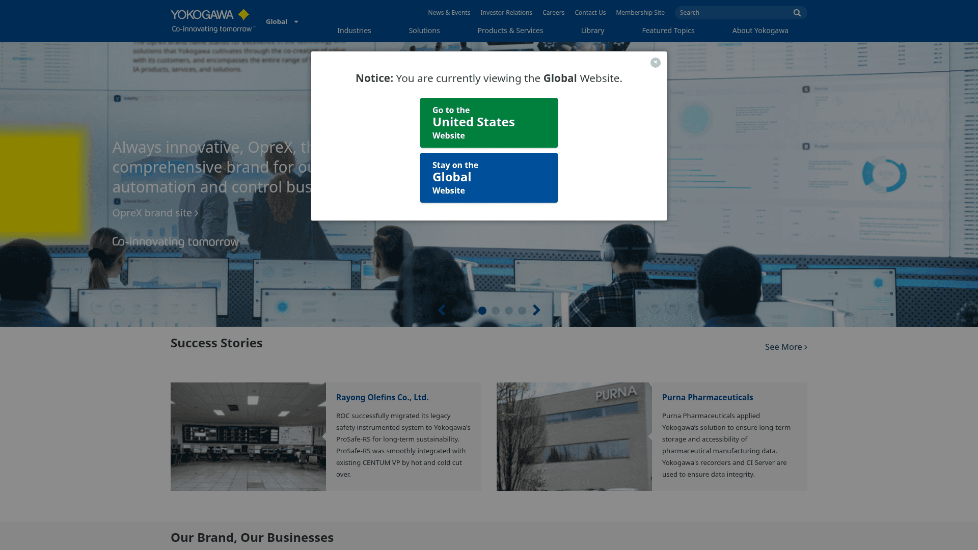978x550 pixels.
Task: Click the currently active carousel indicator dot
Action: click(x=482, y=310)
